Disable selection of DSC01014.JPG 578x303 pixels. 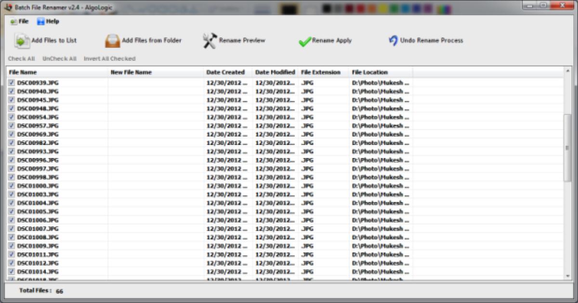coord(11,272)
